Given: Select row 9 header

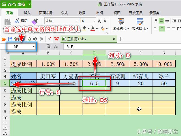Looking at the screenshot, I should [x=5, y=111].
